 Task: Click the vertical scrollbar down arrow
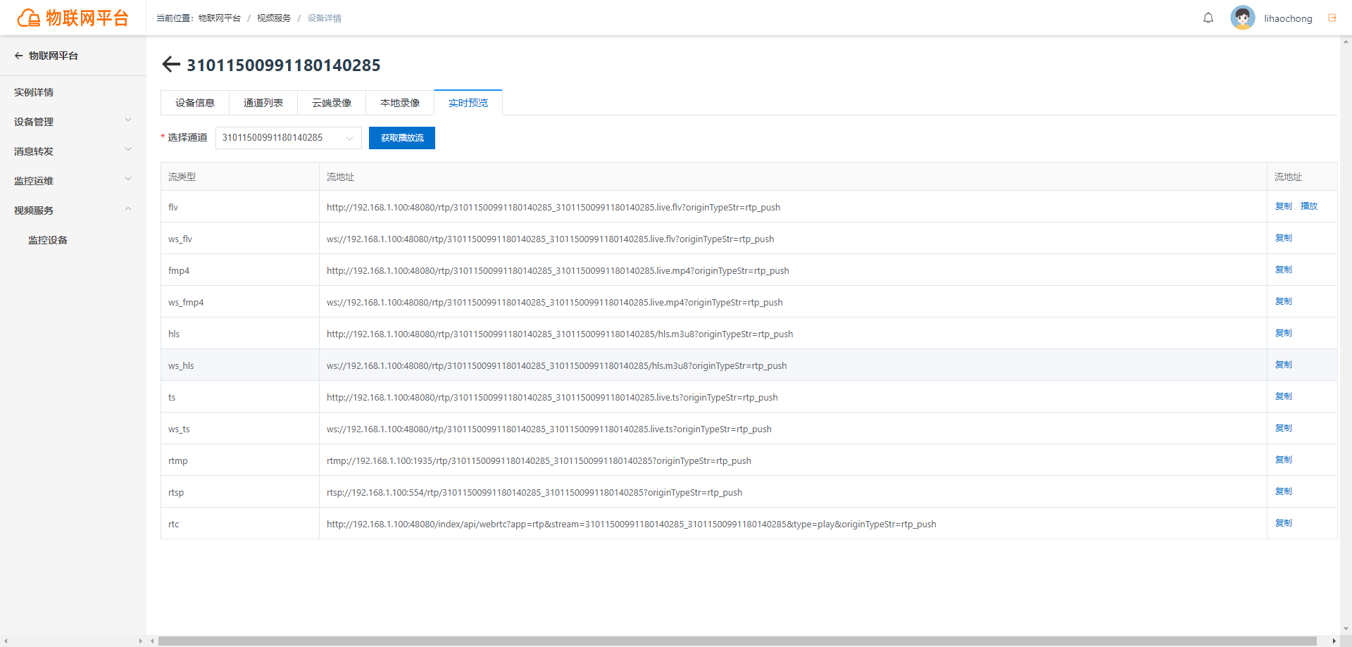tap(1346, 629)
